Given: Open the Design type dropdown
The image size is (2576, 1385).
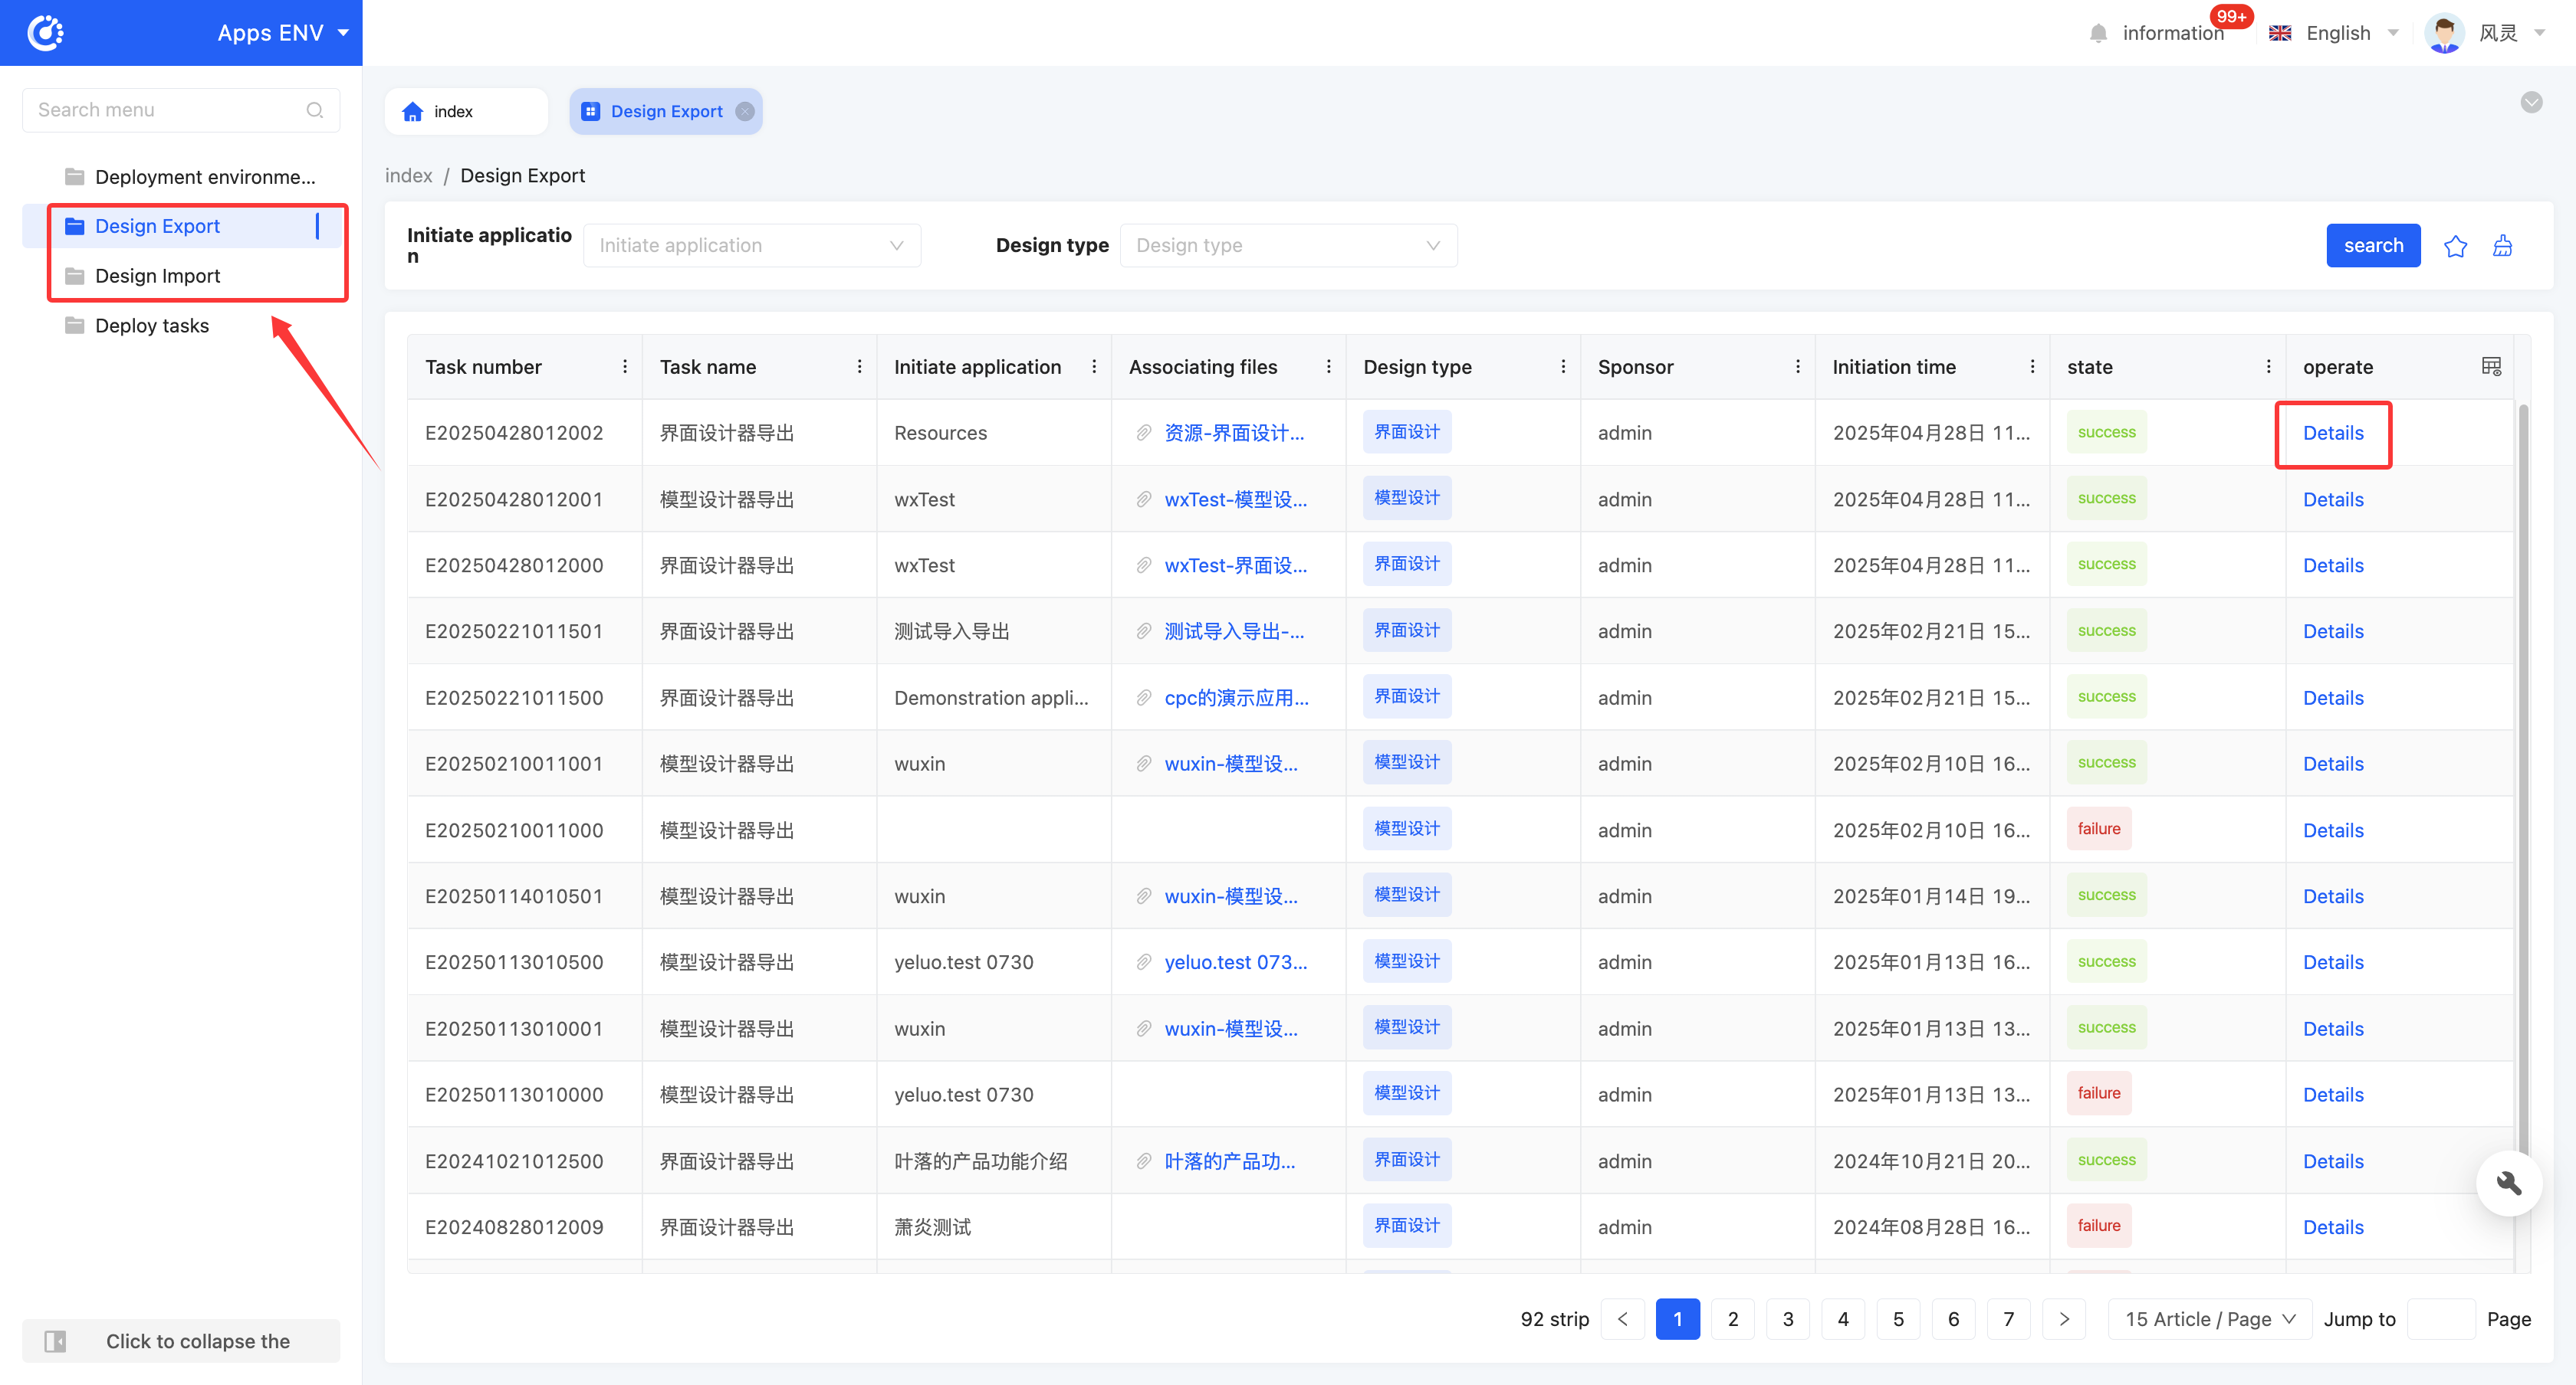Looking at the screenshot, I should pyautogui.click(x=1288, y=246).
